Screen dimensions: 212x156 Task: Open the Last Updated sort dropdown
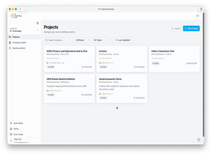[x=124, y=40]
